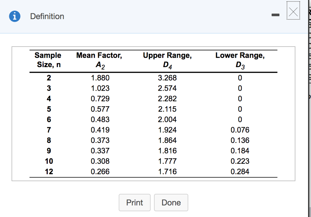Screen dimensions: 311x217
Task: Select the Upper Range, D4 header
Action: coord(167,60)
